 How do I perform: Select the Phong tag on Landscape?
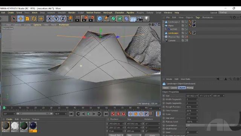(x=190, y=33)
